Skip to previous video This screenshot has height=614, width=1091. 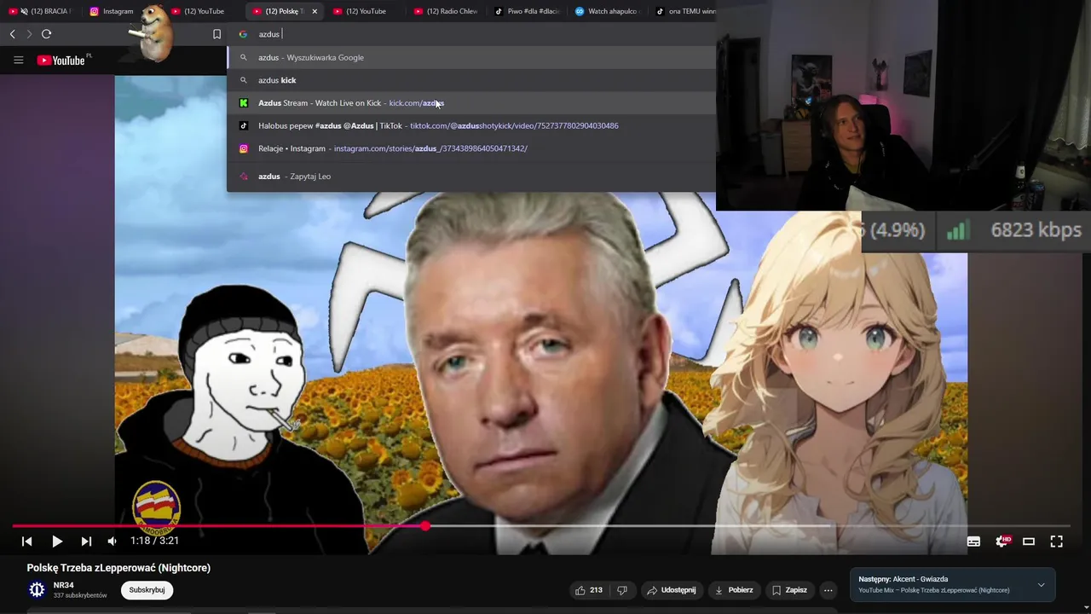(x=26, y=542)
